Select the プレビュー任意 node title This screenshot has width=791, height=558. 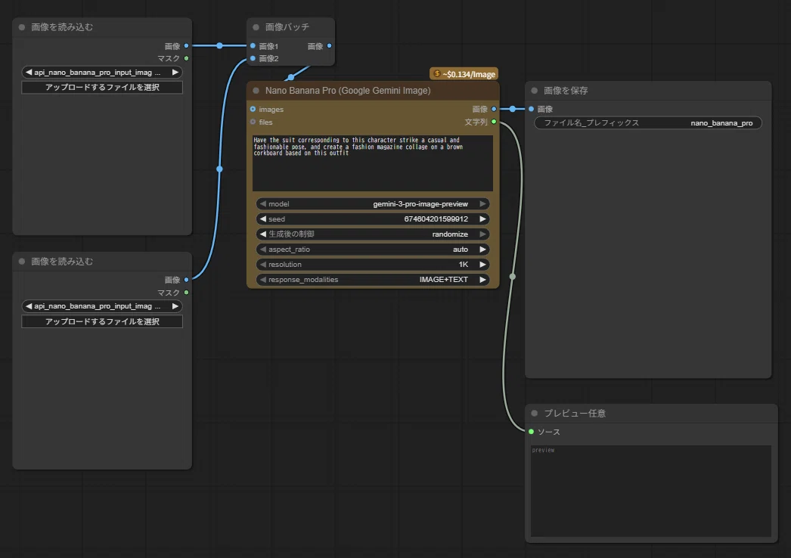click(x=575, y=413)
